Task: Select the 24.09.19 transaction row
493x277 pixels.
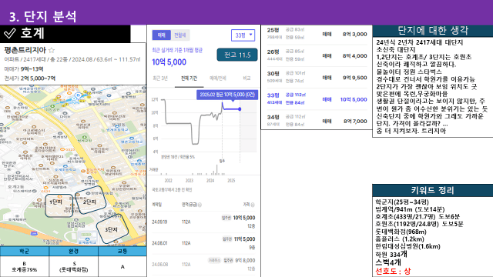Action: pyautogui.click(x=203, y=222)
